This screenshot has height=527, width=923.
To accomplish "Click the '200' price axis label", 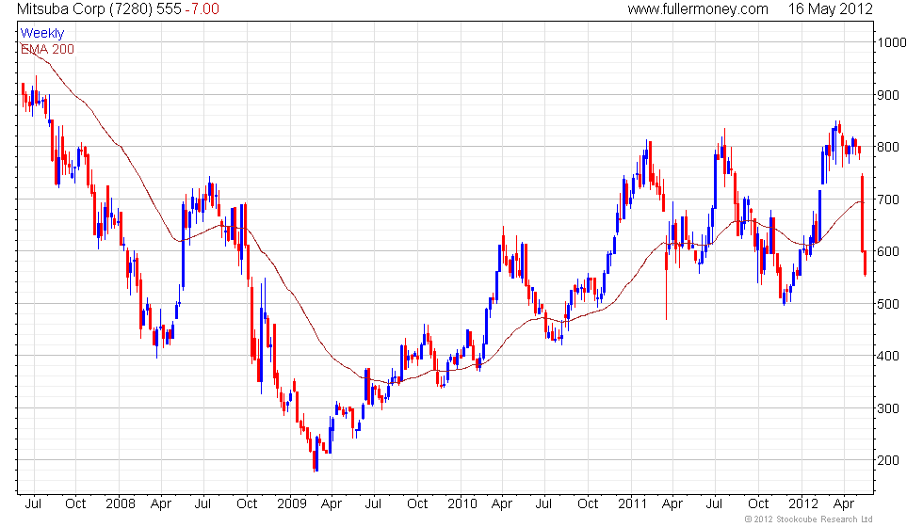I will click(x=888, y=460).
